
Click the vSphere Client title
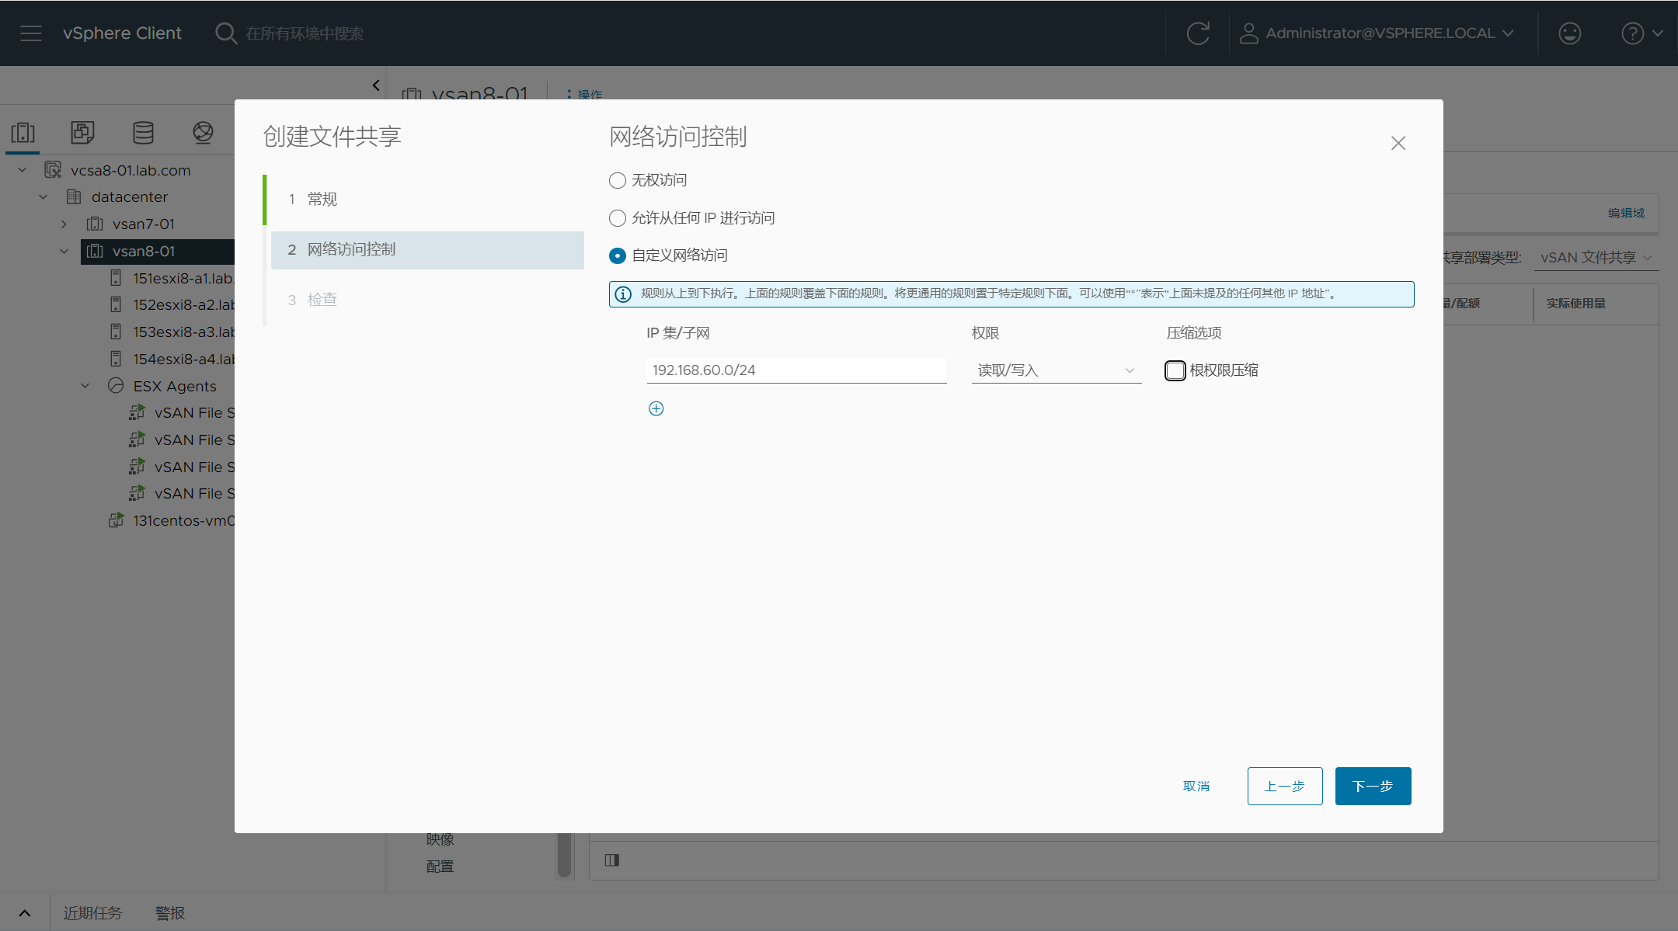[122, 33]
